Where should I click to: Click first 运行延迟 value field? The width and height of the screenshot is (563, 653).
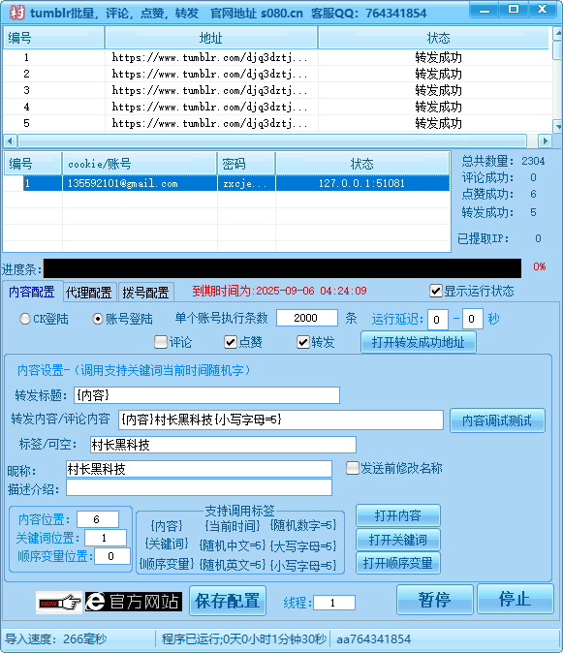point(438,320)
